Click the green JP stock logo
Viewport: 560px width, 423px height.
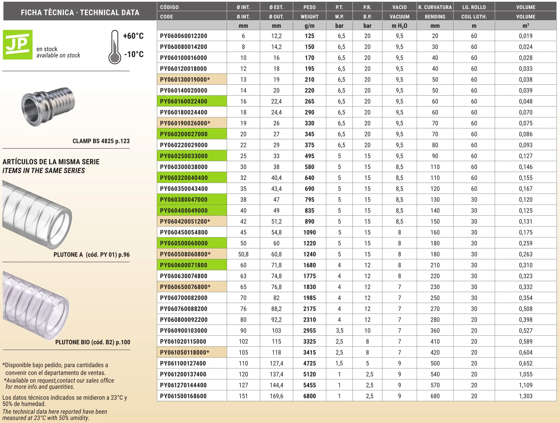coord(18,45)
